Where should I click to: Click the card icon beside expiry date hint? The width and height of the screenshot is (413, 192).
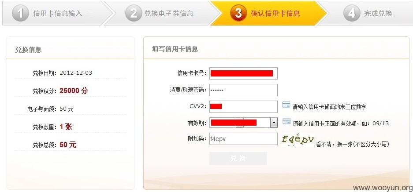click(286, 121)
